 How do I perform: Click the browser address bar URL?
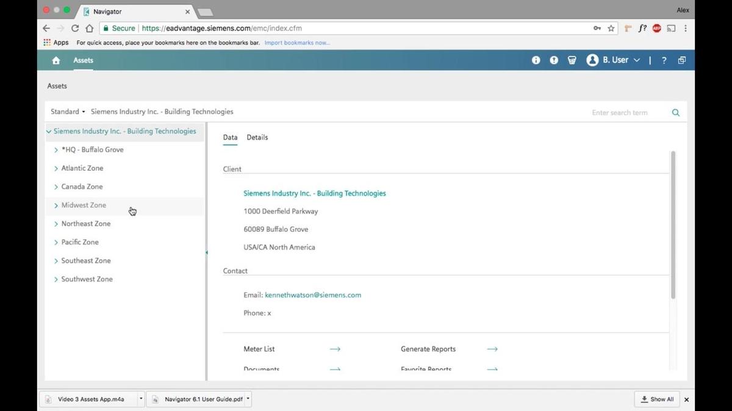tap(222, 28)
